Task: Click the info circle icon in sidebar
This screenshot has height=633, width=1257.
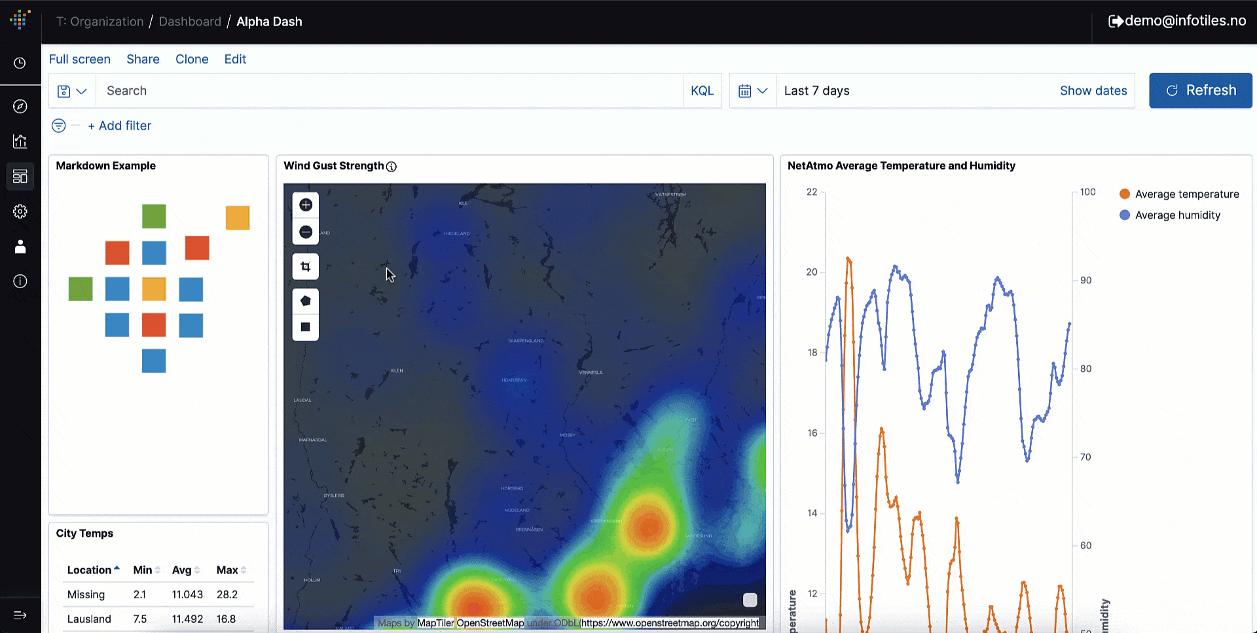Action: [20, 281]
